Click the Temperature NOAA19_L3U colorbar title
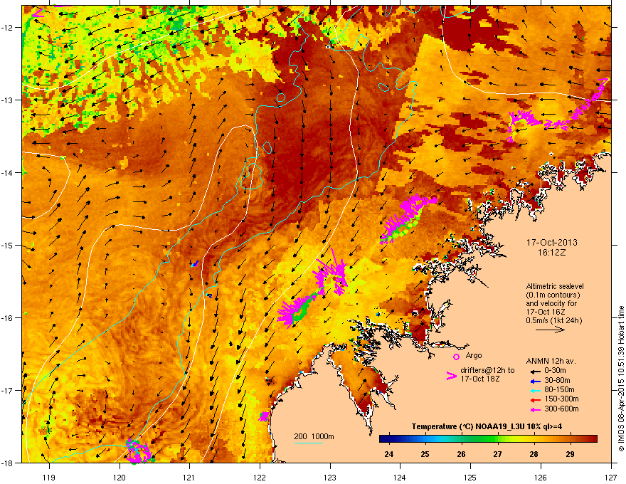 pos(487,427)
